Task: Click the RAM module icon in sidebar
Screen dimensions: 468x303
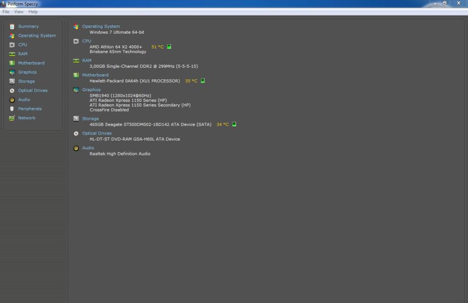Action: point(12,54)
